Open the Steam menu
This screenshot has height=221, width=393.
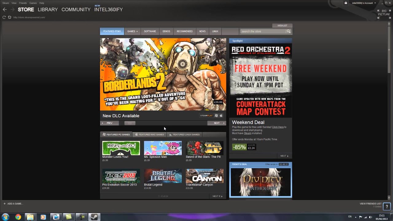coord(6,3)
